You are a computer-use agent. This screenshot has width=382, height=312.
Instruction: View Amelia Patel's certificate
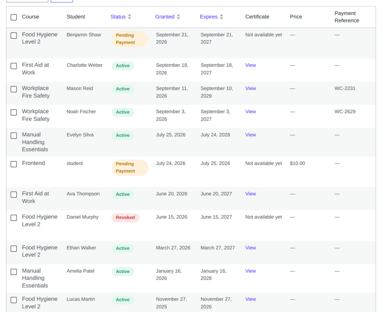(x=250, y=271)
